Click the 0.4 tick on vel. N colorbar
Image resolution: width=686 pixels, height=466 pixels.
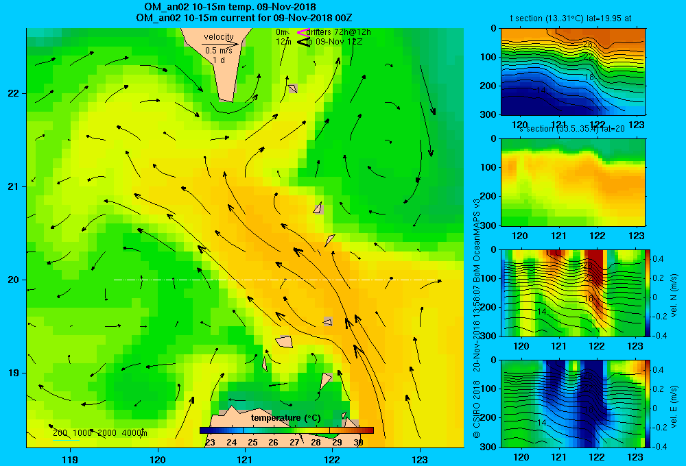tap(658, 259)
